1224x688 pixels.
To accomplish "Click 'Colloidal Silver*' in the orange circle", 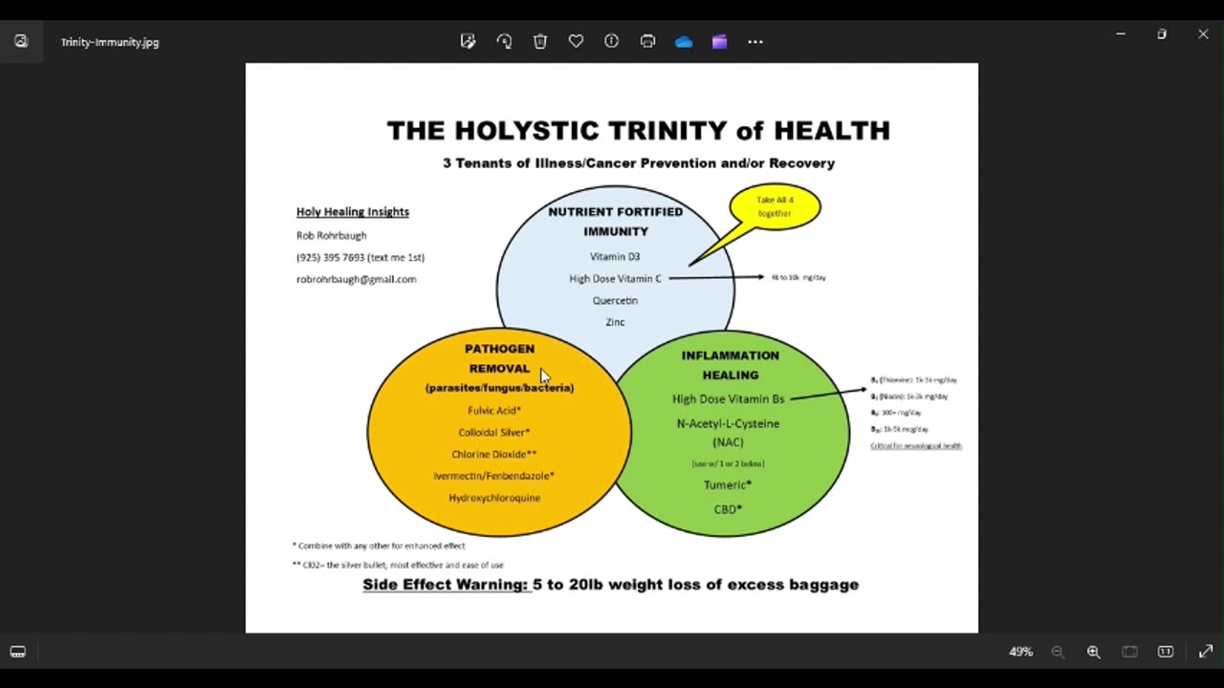I will coord(494,432).
